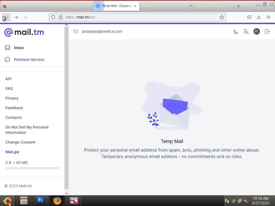
Task: Open the Contacts link
Action: (13, 117)
